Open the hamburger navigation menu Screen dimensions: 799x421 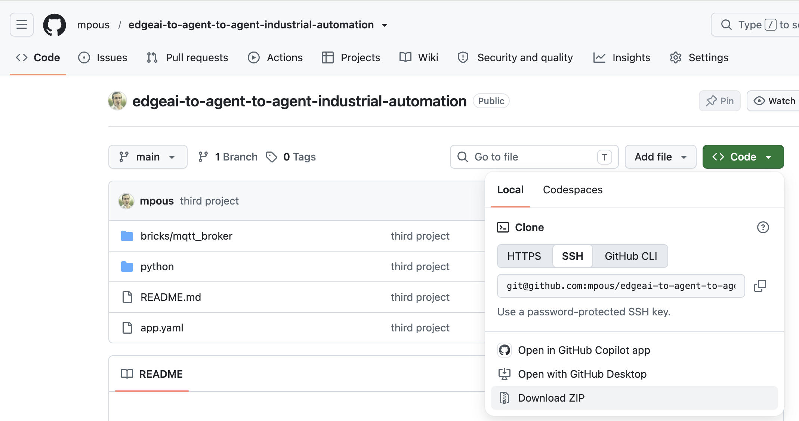coord(22,25)
